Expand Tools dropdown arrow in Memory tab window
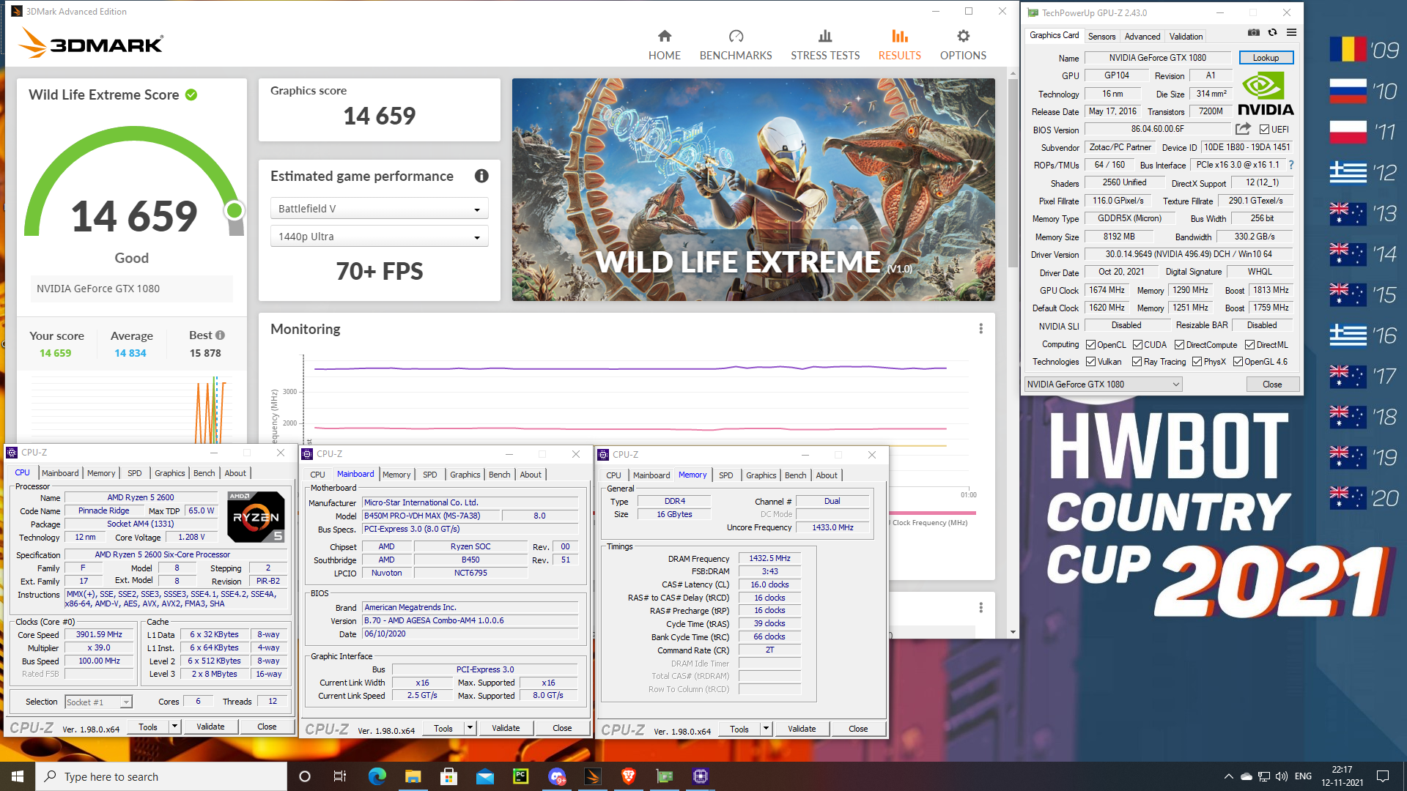This screenshot has width=1407, height=791. click(766, 729)
